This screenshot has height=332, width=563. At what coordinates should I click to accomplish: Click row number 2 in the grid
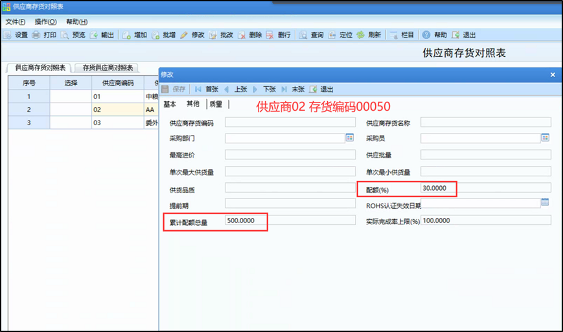click(x=29, y=110)
